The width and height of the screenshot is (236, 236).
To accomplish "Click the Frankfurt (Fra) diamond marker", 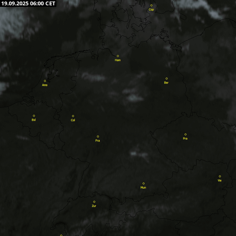I will (98, 137).
